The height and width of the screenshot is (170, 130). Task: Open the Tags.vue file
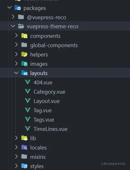pos(44,120)
